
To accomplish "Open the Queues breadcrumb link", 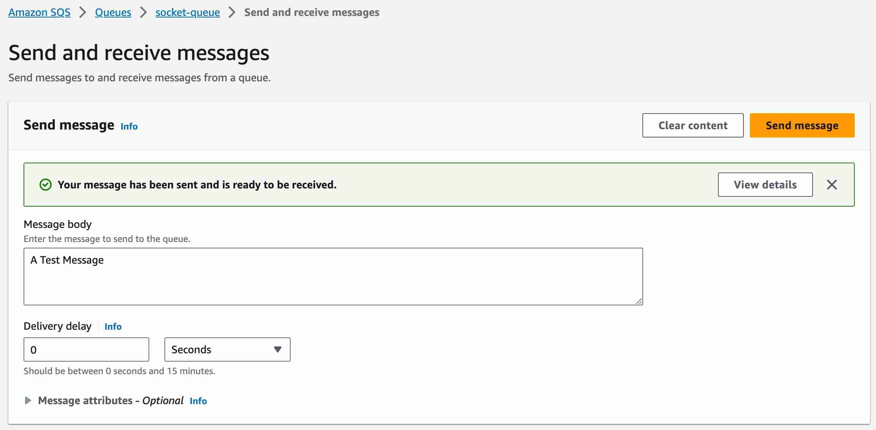I will tap(112, 12).
